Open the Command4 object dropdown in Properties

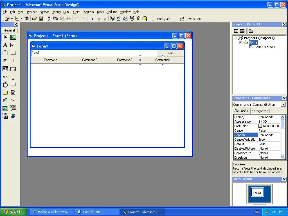coord(283,105)
